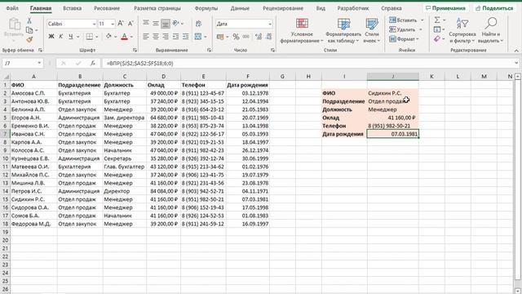Click the Clear eraser icon
This screenshot has width=522, height=294.
[437, 39]
